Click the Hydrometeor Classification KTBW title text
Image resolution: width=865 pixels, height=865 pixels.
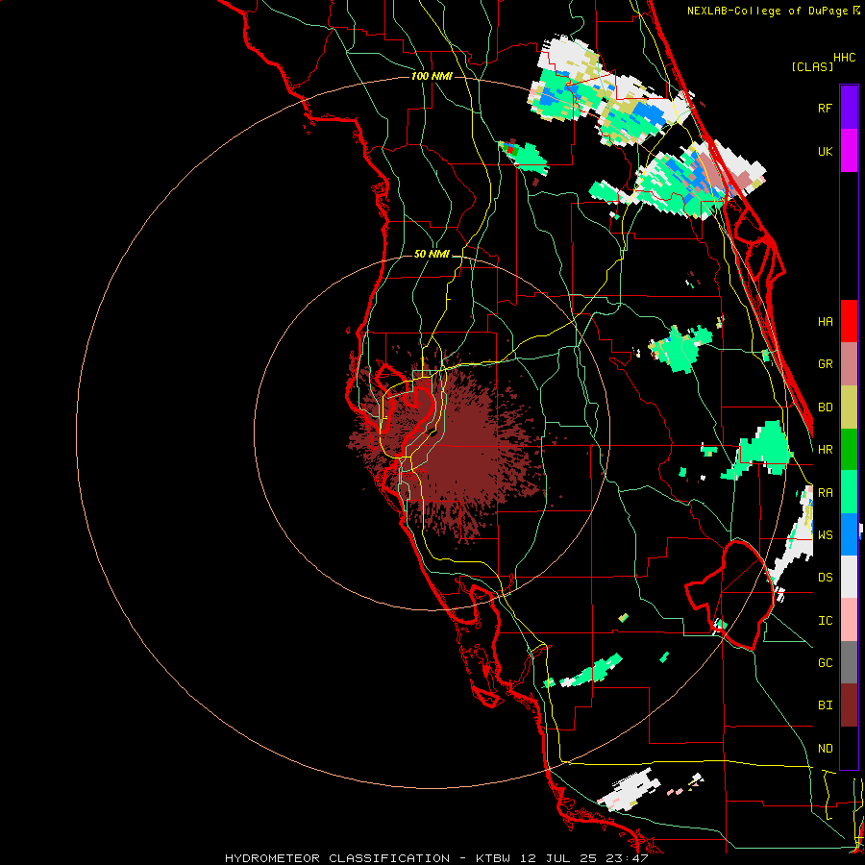click(x=435, y=858)
